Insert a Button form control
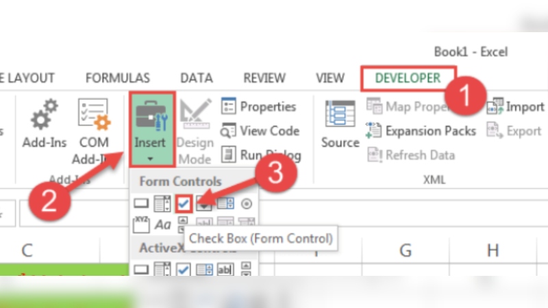 pyautogui.click(x=141, y=203)
